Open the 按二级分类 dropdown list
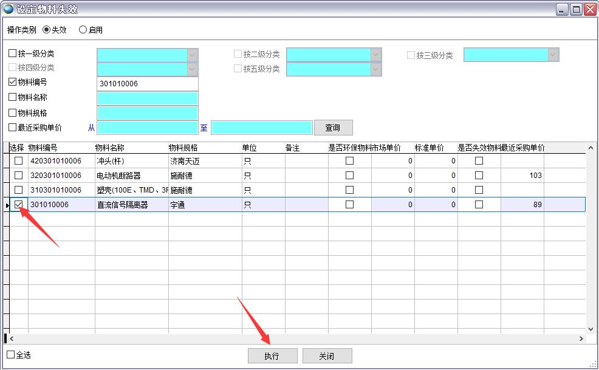The width and height of the screenshot is (599, 370). (x=375, y=55)
